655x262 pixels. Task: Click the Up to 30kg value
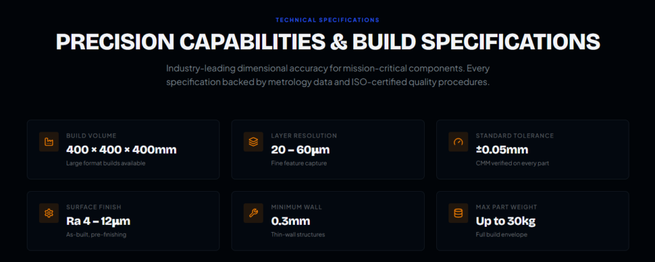(505, 222)
